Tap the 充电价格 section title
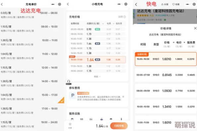The width and height of the screenshot is (197, 131). click(74, 17)
